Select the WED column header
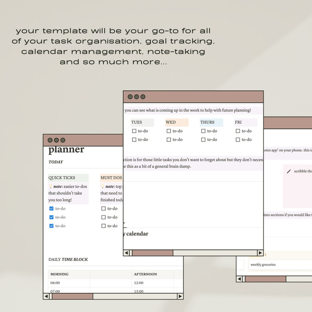 coord(177,122)
